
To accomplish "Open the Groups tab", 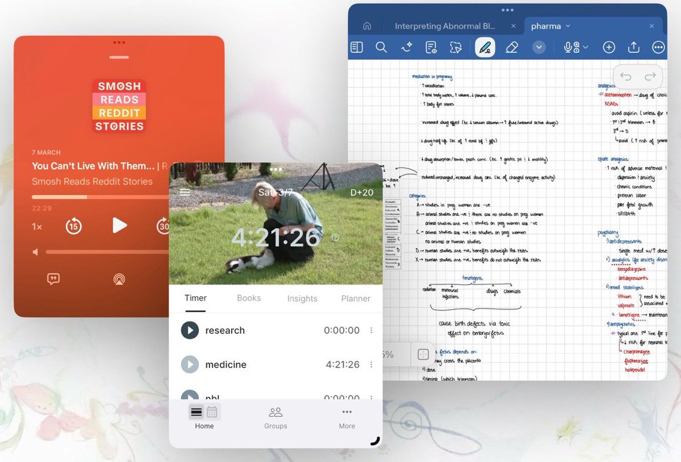I will (276, 418).
